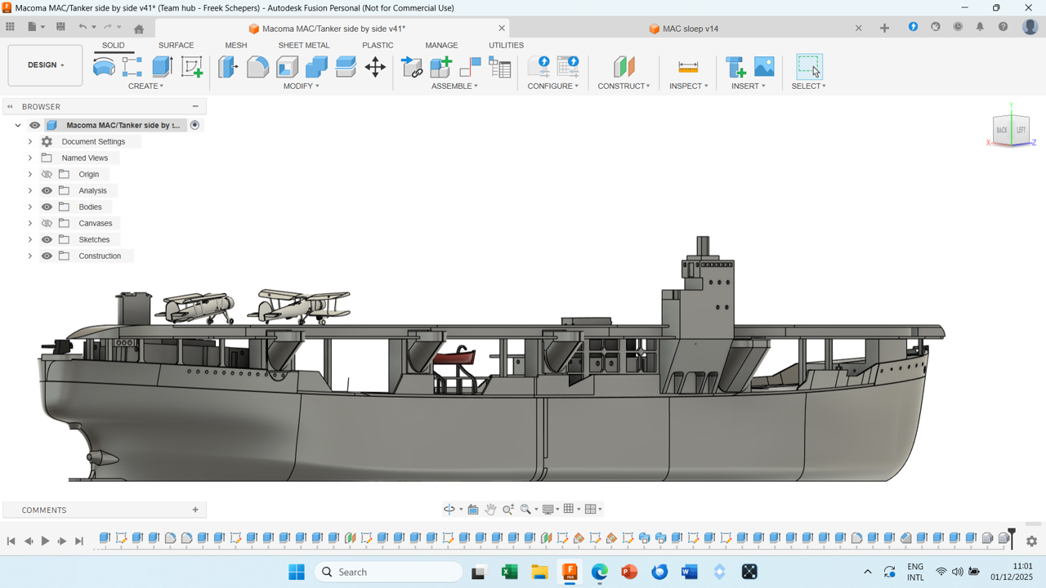Toggle visibility of the Sketches folder
Image resolution: width=1046 pixels, height=588 pixels.
pos(47,239)
